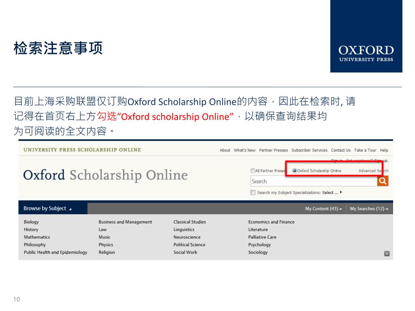Viewport: 415px width, 311px height.
Task: Click the Oxford University Press logo
Action: click(366, 36)
